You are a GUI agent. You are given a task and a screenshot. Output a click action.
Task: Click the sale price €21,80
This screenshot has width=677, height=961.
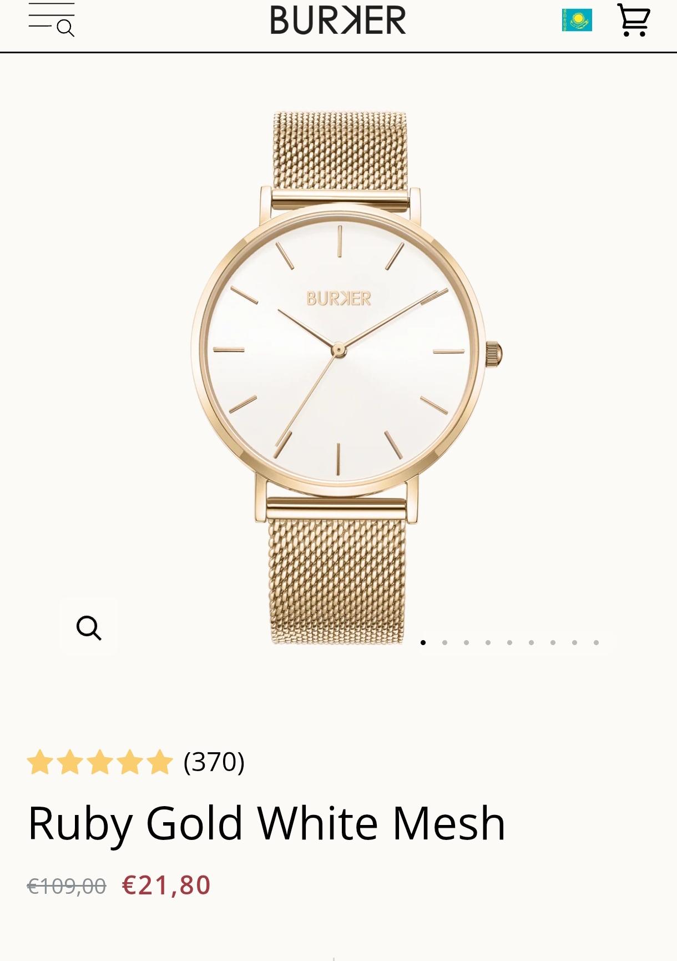coord(166,885)
